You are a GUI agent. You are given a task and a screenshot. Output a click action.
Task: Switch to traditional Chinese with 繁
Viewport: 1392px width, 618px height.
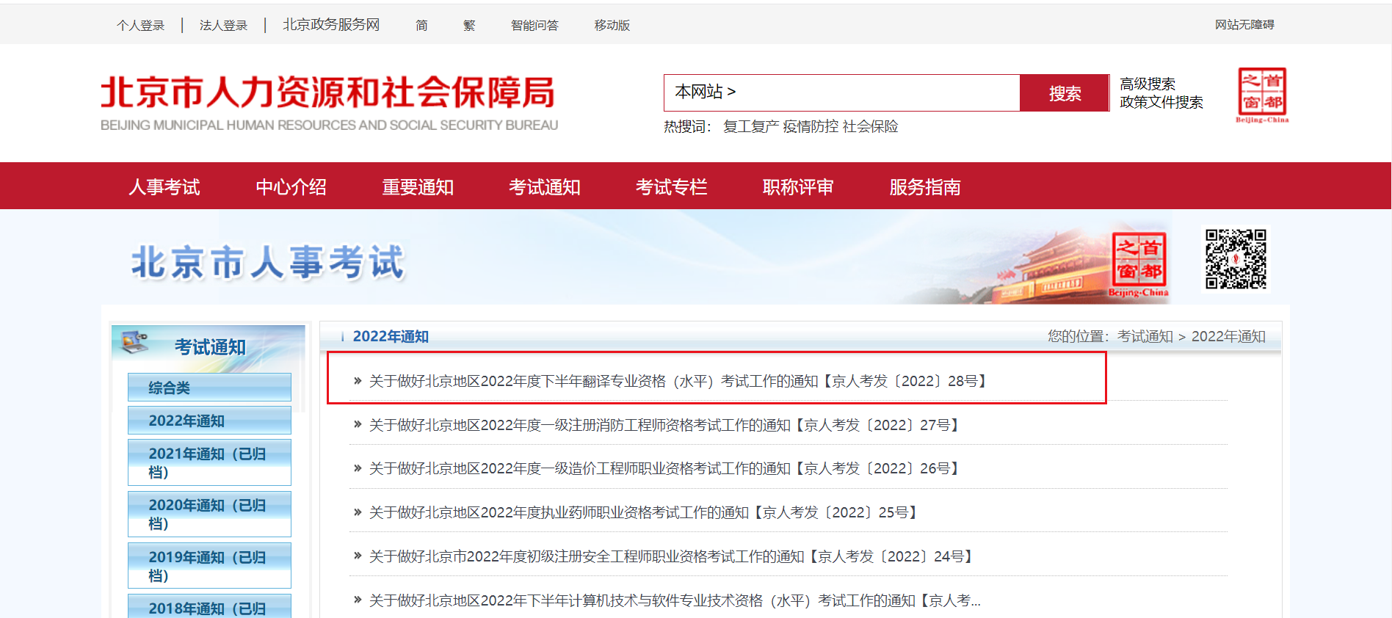469,26
